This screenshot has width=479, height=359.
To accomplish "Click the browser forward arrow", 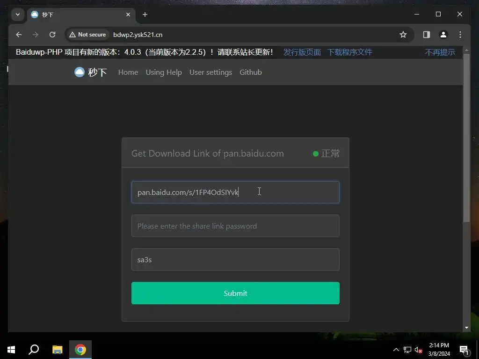I will click(36, 35).
